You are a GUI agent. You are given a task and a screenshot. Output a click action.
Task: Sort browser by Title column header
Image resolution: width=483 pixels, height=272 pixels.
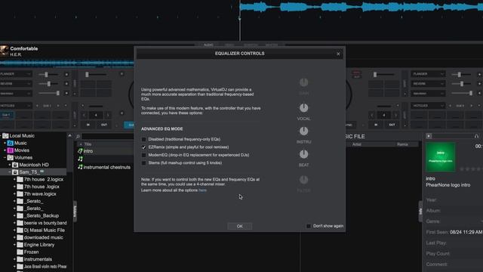pos(88,144)
